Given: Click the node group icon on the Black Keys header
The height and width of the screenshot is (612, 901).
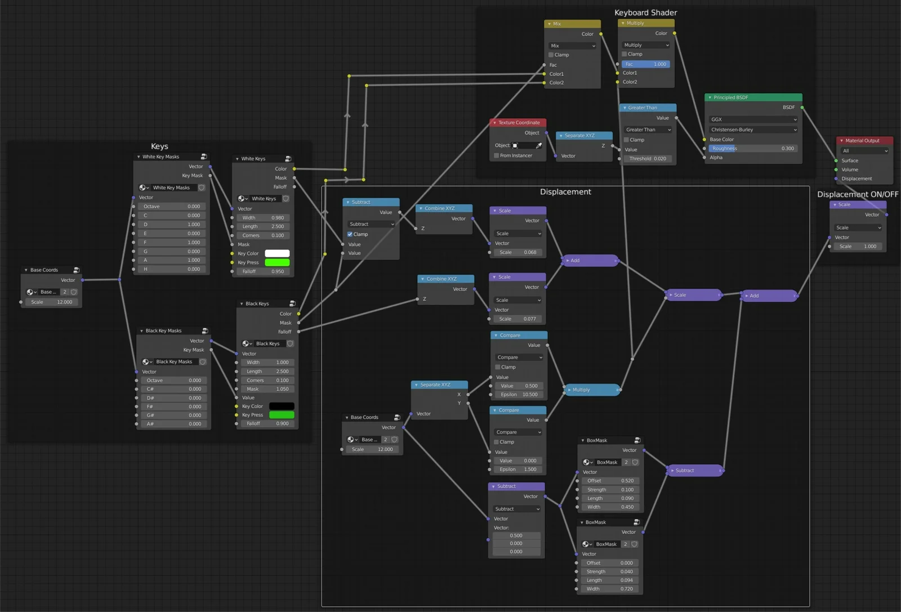Looking at the screenshot, I should pos(292,303).
